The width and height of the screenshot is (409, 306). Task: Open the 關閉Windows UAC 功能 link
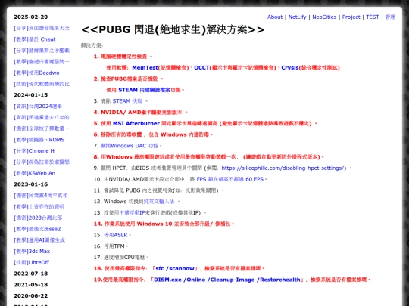(x=130, y=146)
